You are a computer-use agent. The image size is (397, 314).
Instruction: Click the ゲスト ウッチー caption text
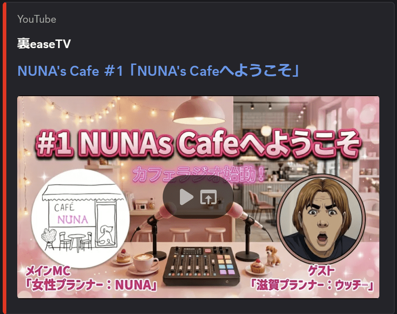point(312,278)
